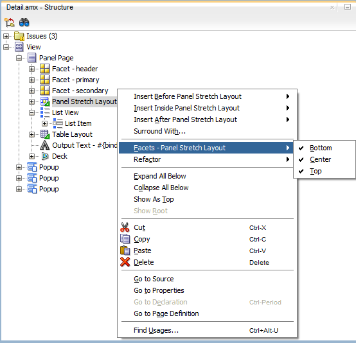Screen dimensions: 356x343
Task: Click the Paste clipboard icon
Action: (125, 251)
